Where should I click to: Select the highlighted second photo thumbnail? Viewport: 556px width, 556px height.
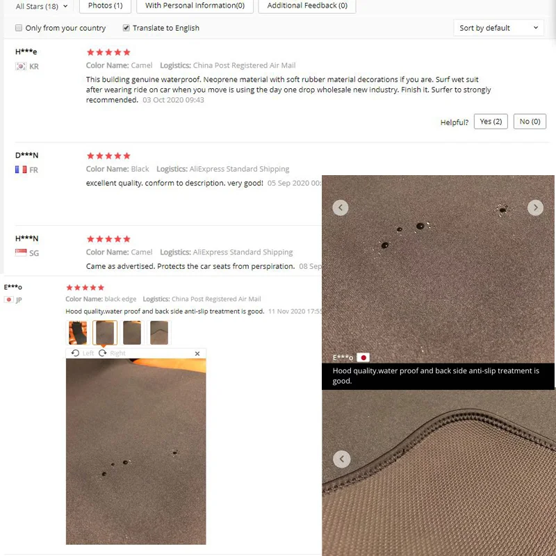click(105, 333)
